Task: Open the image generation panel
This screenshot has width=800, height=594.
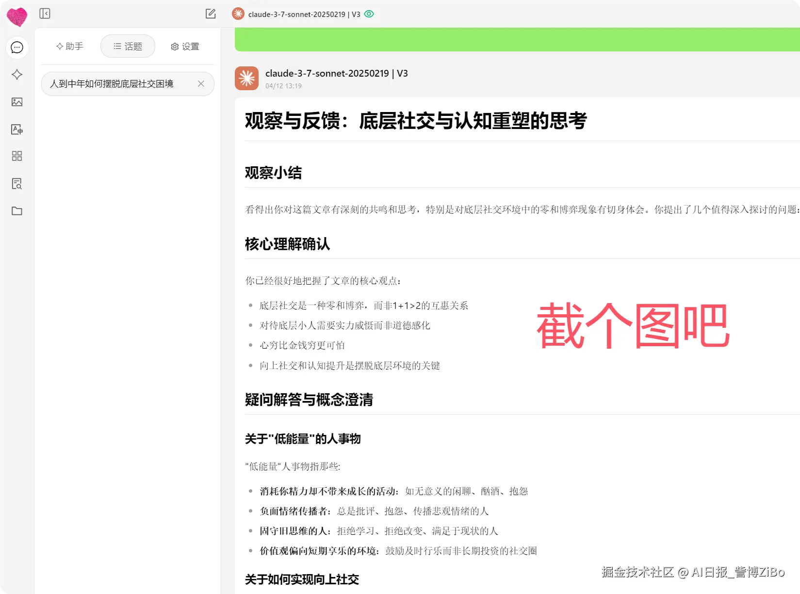Action: click(x=17, y=102)
